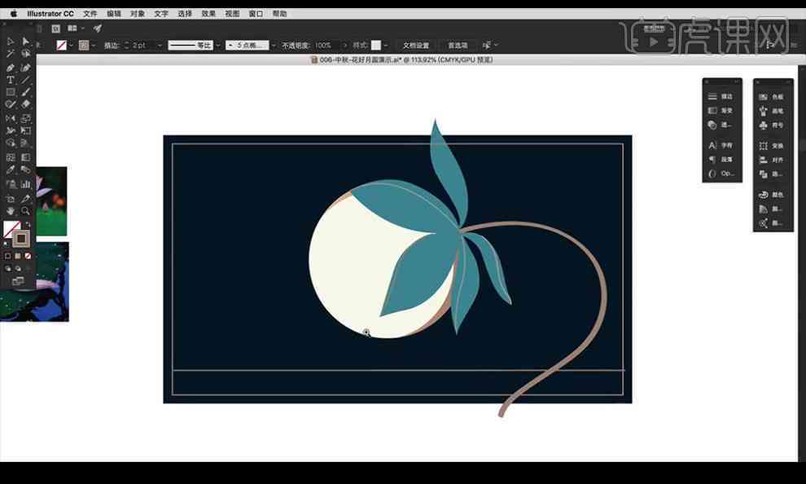
Task: Open the 色板 swatches panel
Action: (x=772, y=97)
